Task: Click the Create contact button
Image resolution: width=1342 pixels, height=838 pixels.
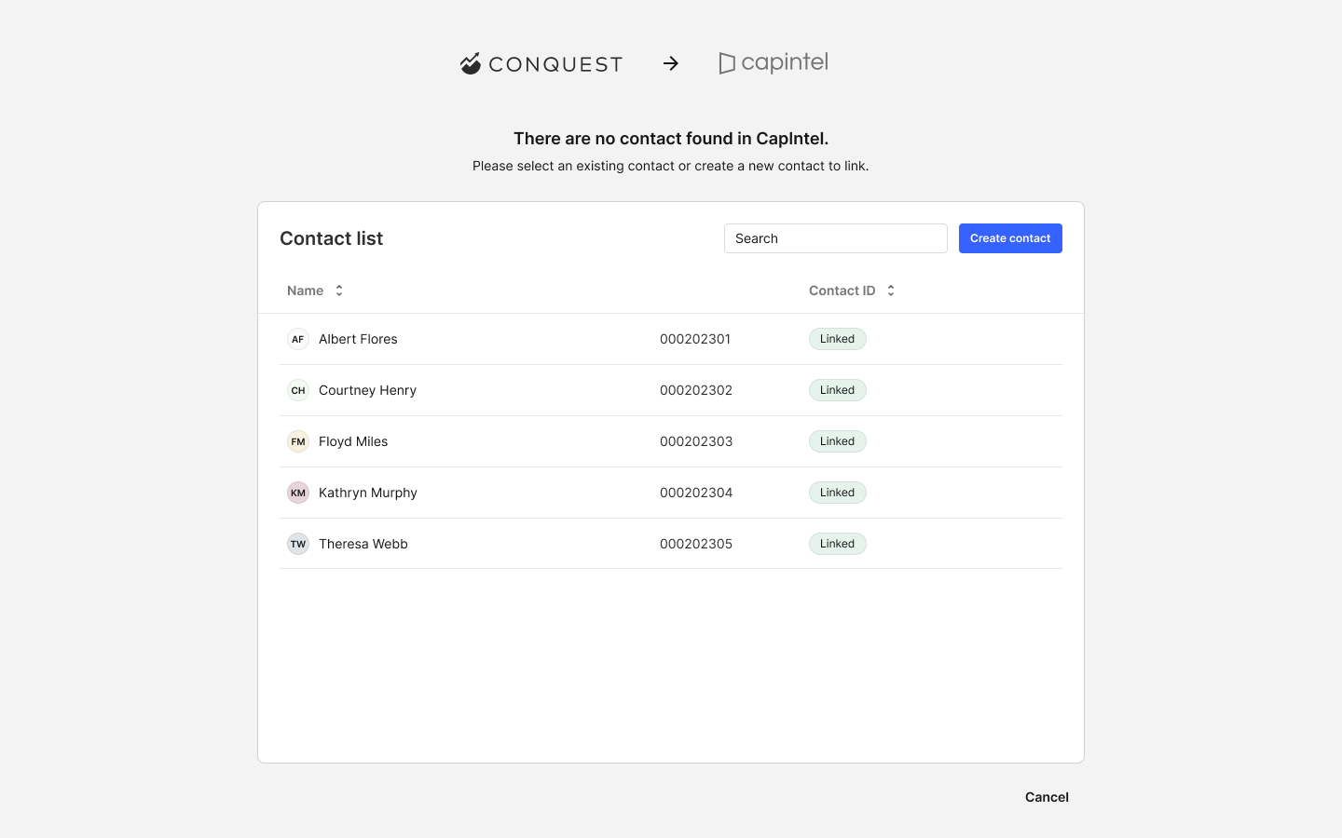Action: [x=1010, y=238]
